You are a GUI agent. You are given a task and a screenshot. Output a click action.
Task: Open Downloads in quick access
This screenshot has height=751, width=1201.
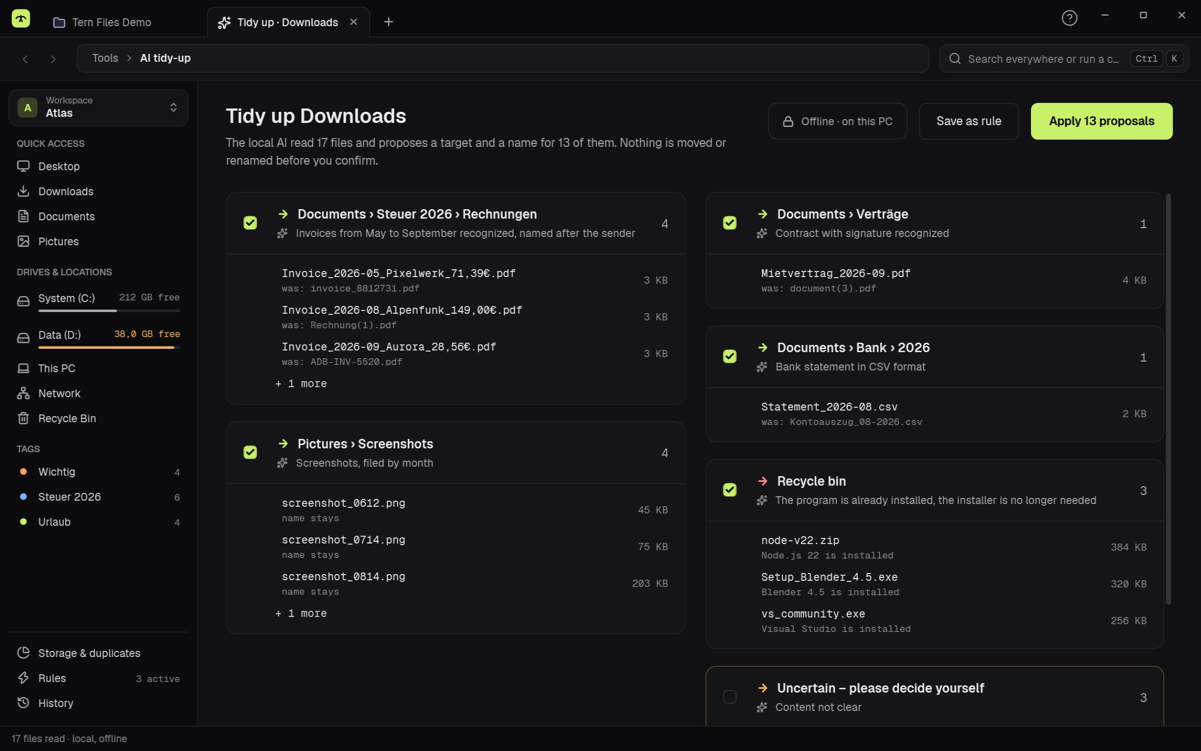point(98,191)
